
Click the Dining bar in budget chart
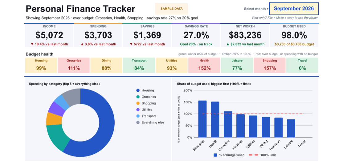266,127
